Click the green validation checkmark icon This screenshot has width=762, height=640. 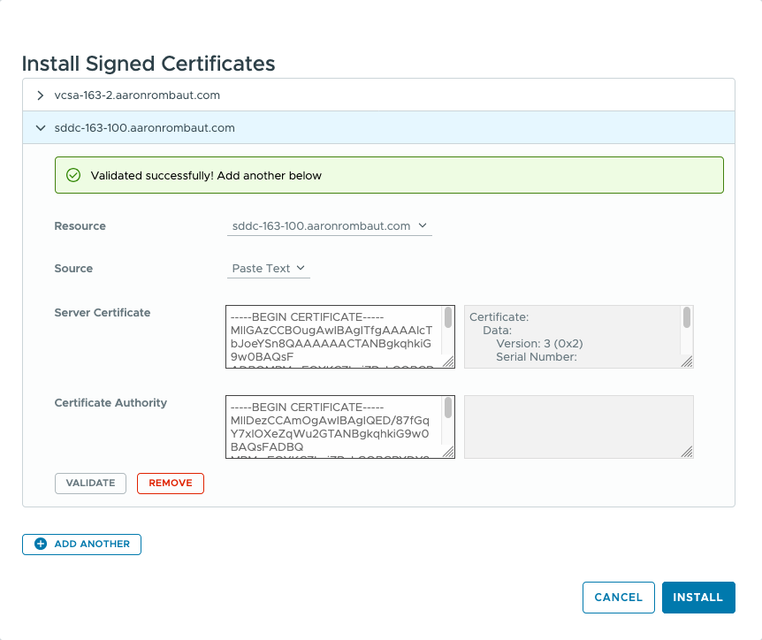[73, 175]
